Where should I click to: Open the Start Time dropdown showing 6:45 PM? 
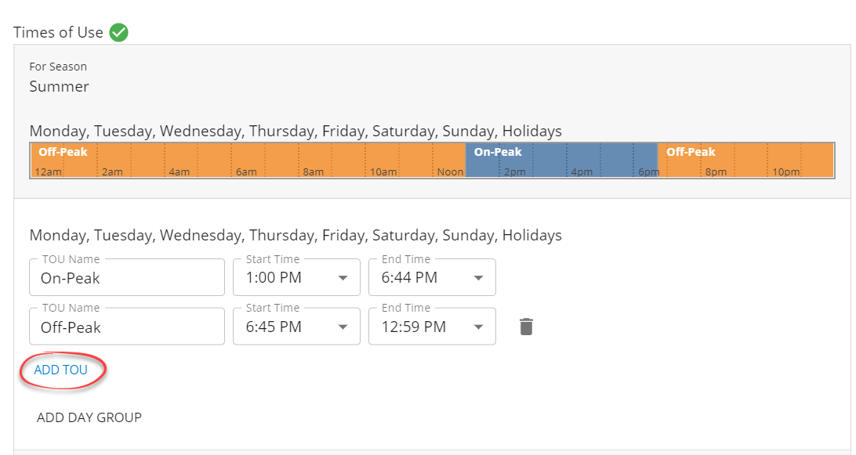click(296, 327)
